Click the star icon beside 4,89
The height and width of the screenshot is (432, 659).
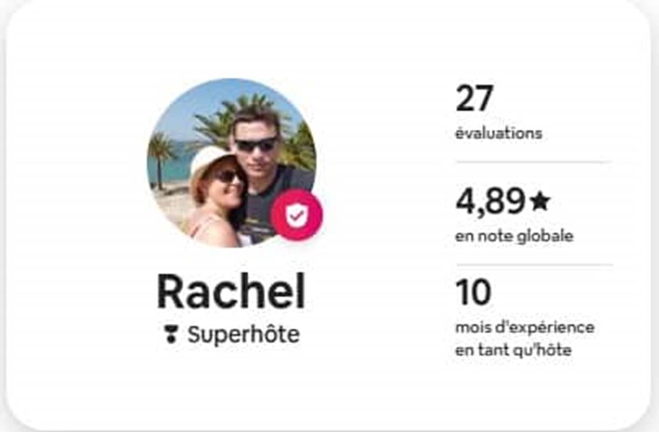(540, 201)
